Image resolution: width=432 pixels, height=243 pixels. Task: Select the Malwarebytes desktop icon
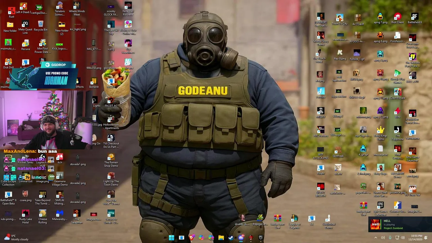click(x=60, y=215)
